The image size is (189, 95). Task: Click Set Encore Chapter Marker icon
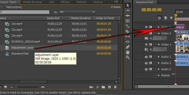[166, 18]
